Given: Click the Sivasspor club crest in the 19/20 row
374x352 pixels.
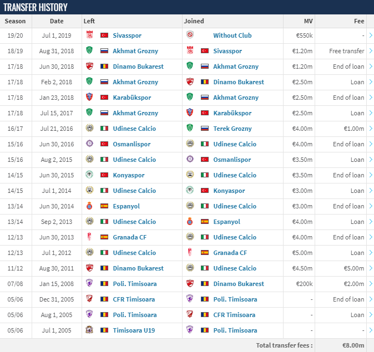Looking at the screenshot, I should tap(89, 35).
